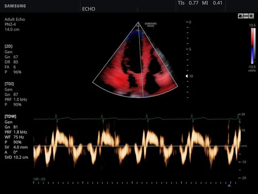Click the velocity color bar
Screen dimensions: 258x194
tap(253, 46)
